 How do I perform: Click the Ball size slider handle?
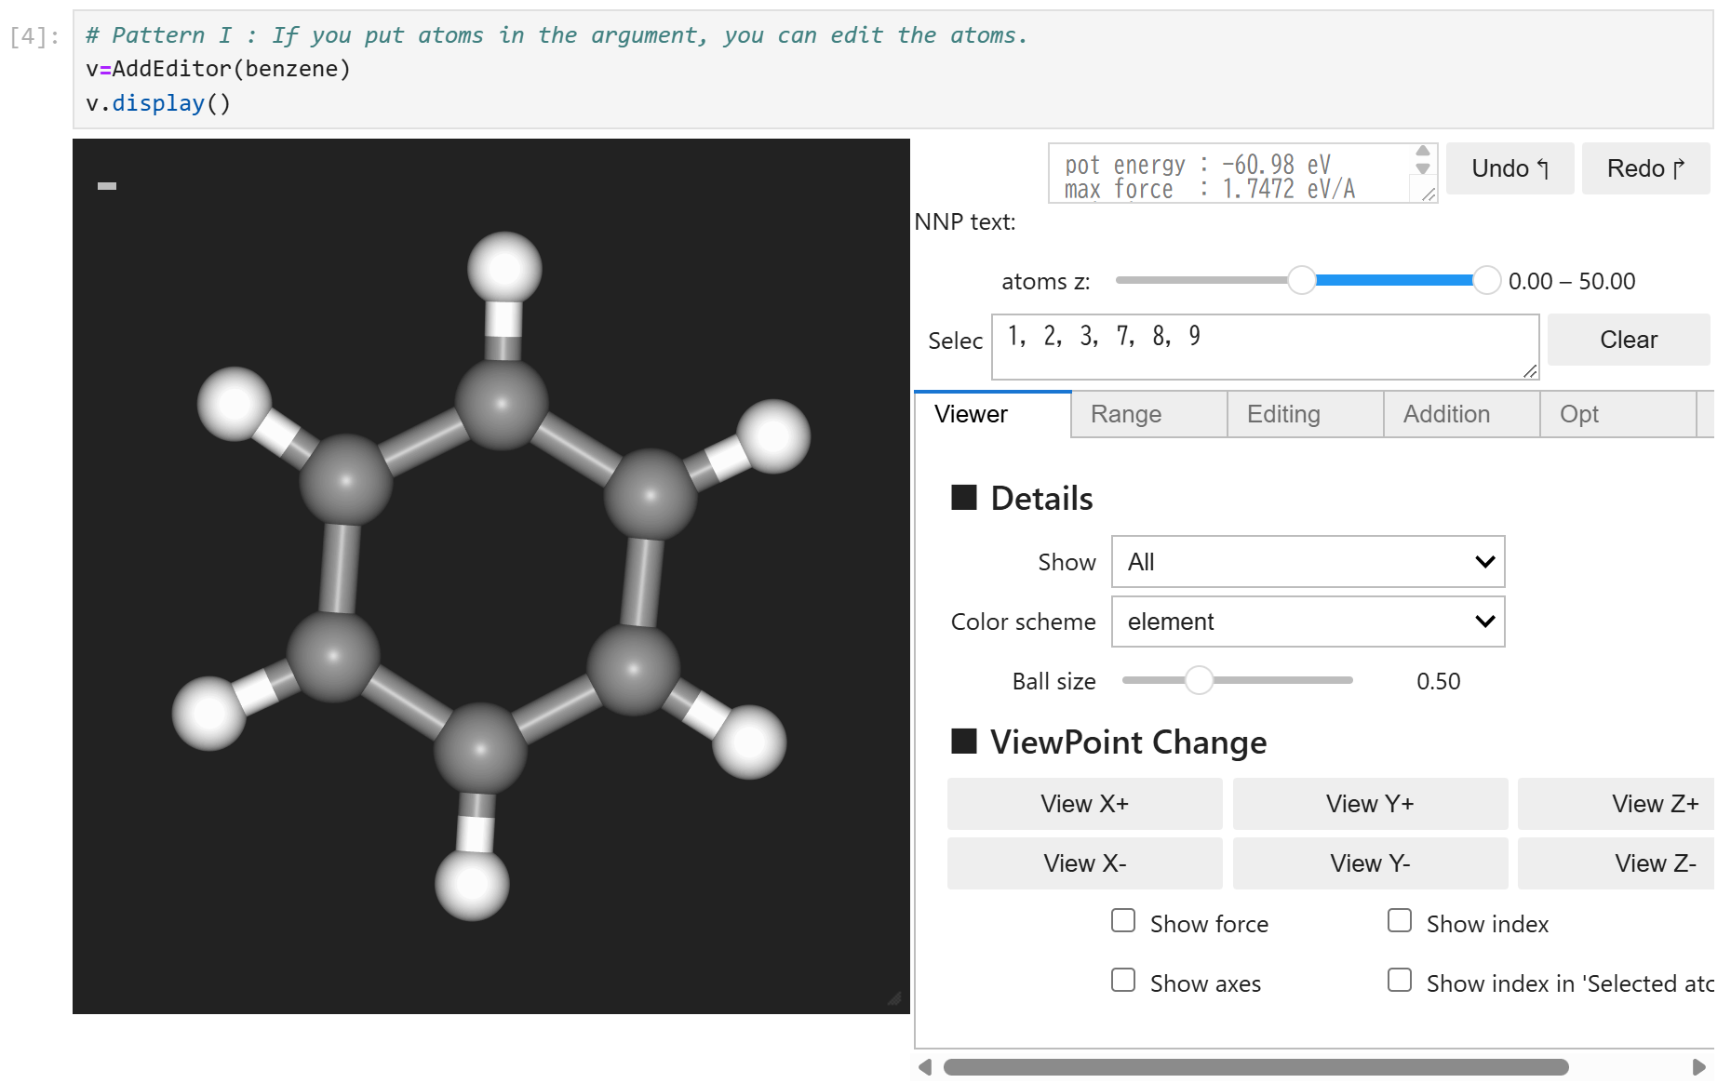coord(1199,680)
